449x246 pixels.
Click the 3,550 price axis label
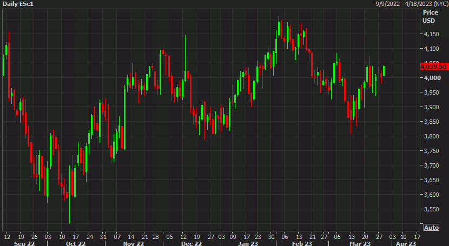click(431, 209)
